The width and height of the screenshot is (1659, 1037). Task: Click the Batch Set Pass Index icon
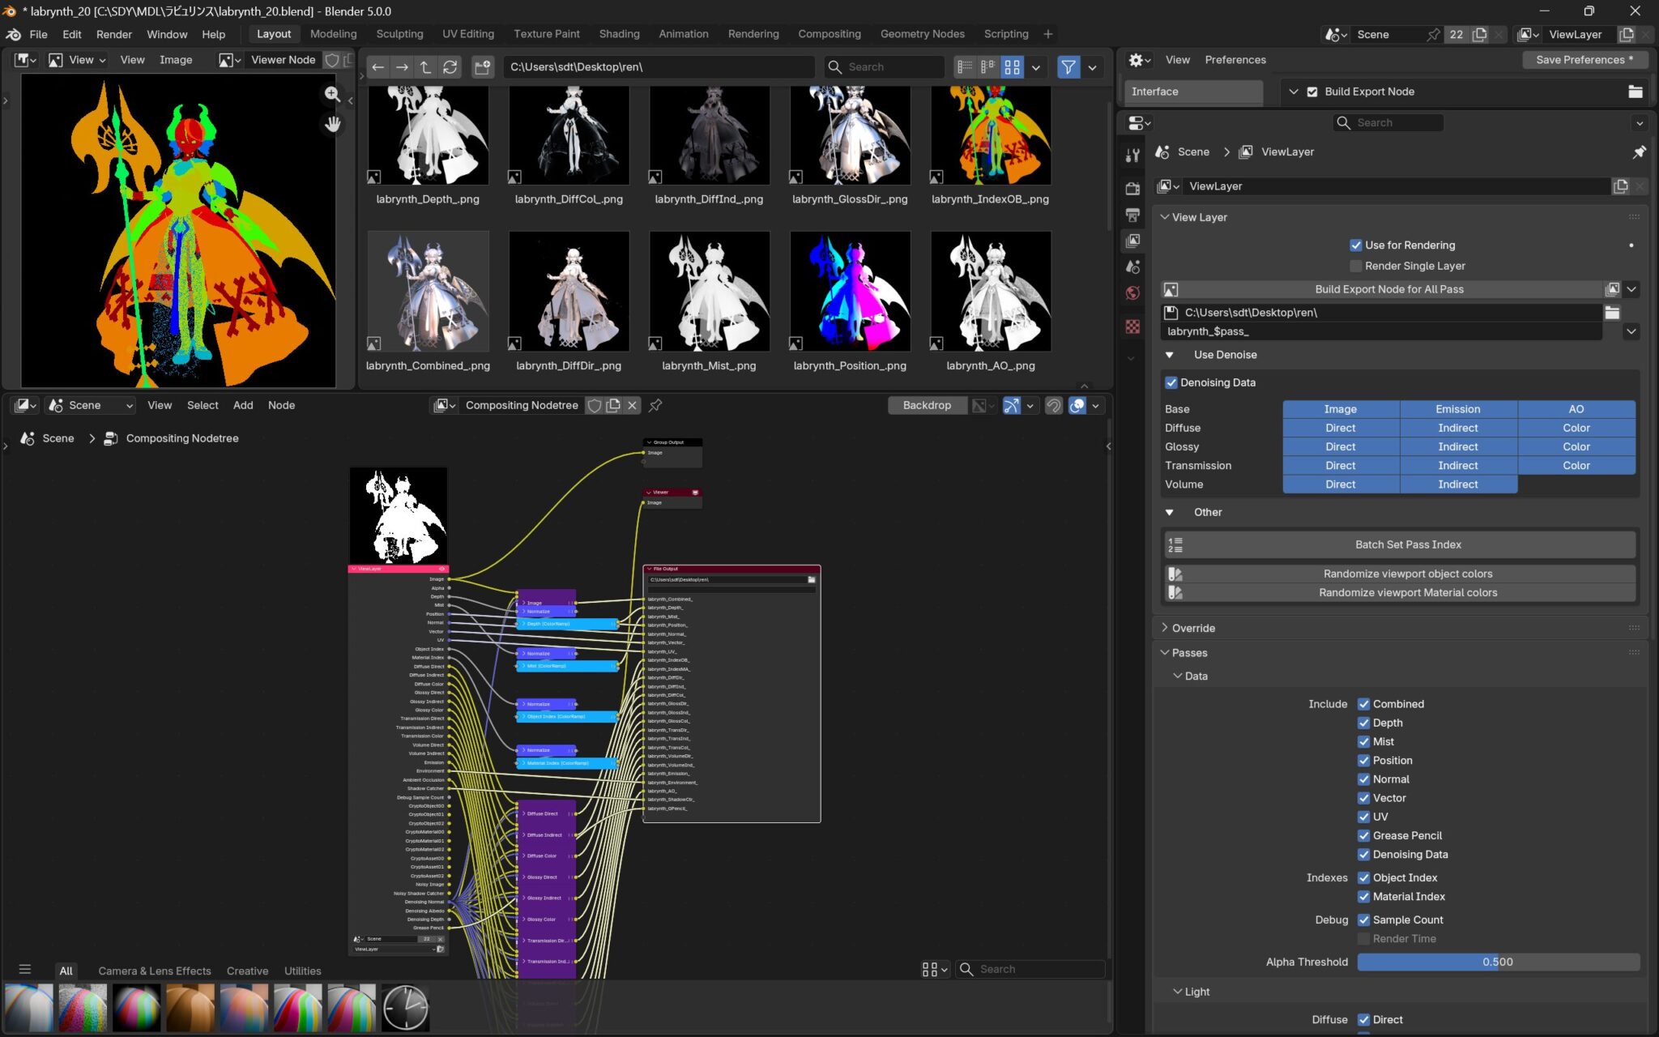tap(1175, 544)
